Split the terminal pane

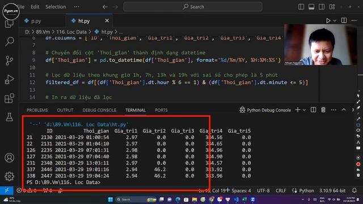(313, 110)
